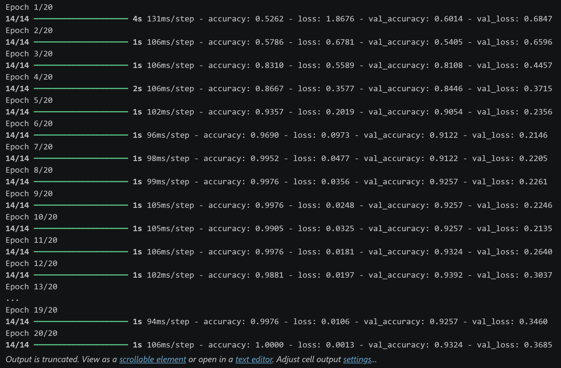The height and width of the screenshot is (368, 561).
Task: Click the 'Epoch 5/20' line
Action: (29, 100)
